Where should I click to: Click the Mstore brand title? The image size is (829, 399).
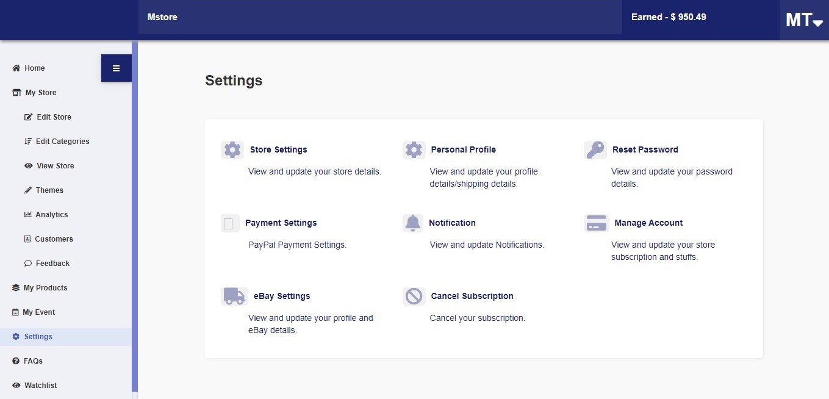(162, 17)
